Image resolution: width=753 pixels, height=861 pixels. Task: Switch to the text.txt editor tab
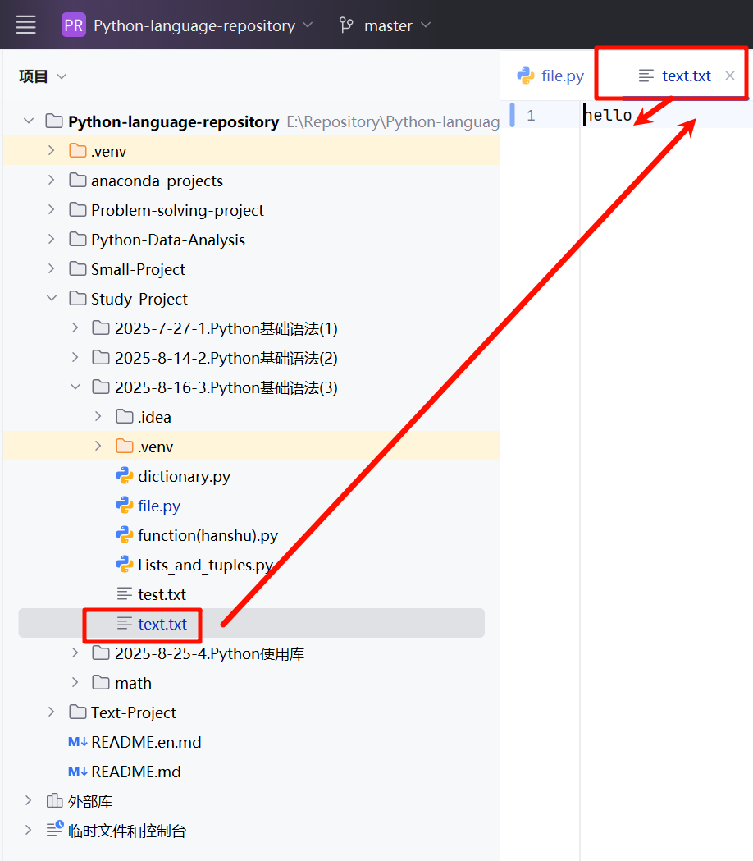tap(686, 76)
